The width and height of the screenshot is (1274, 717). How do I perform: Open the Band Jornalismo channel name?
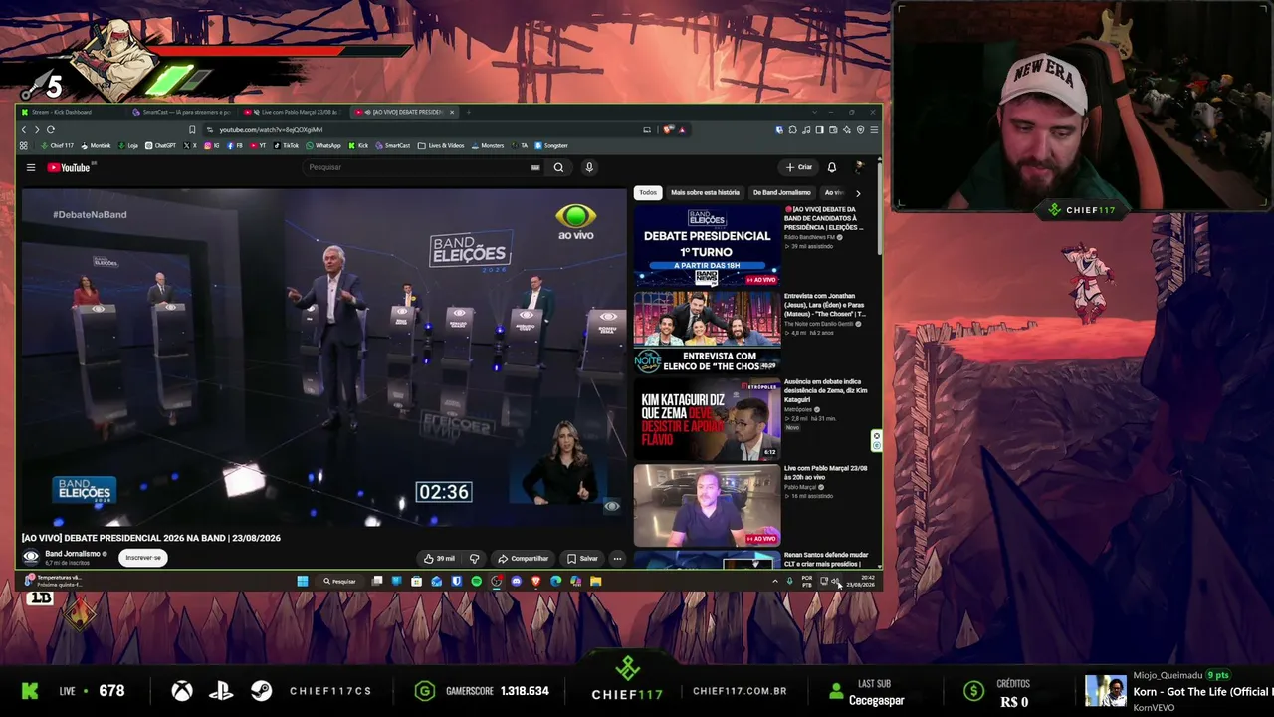pyautogui.click(x=72, y=554)
